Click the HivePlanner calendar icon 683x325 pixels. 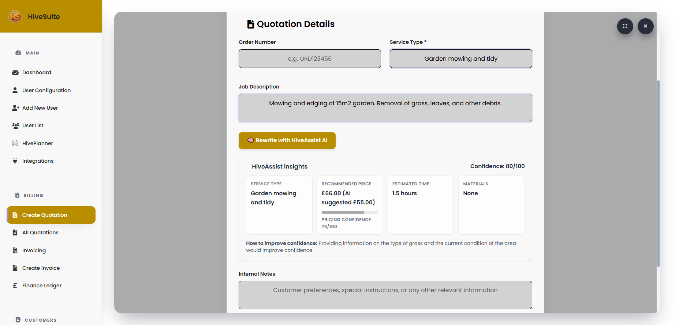tap(15, 143)
